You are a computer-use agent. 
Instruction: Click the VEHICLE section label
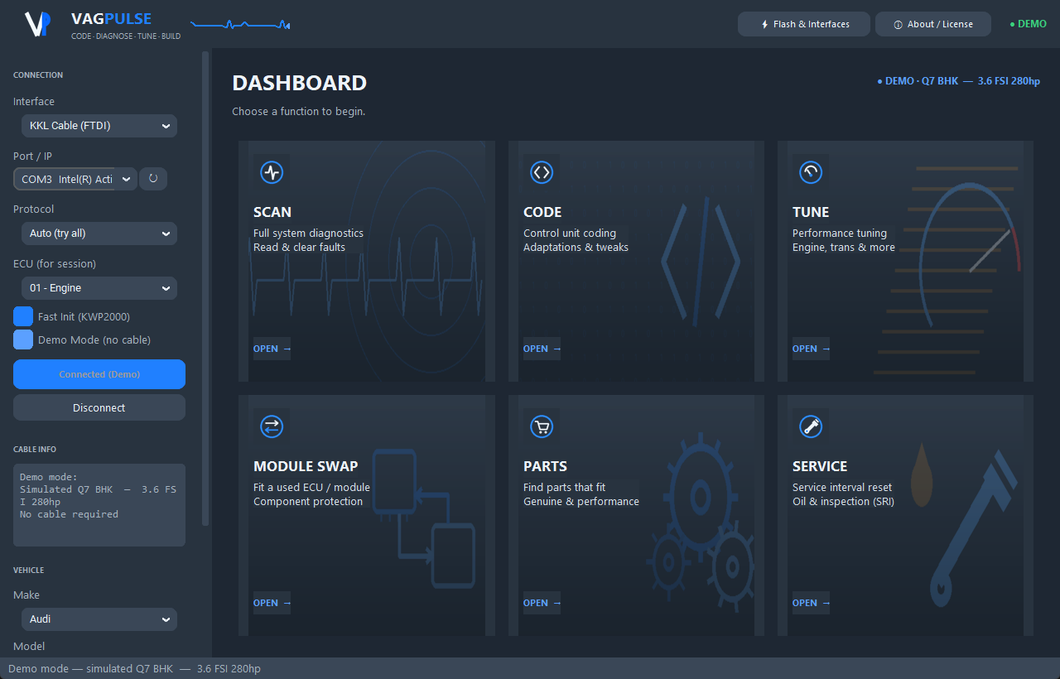28,571
